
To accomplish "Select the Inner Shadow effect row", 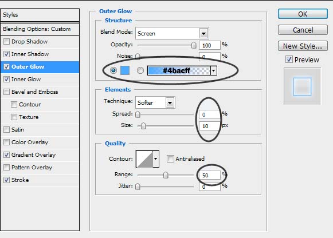I will 40,54.
